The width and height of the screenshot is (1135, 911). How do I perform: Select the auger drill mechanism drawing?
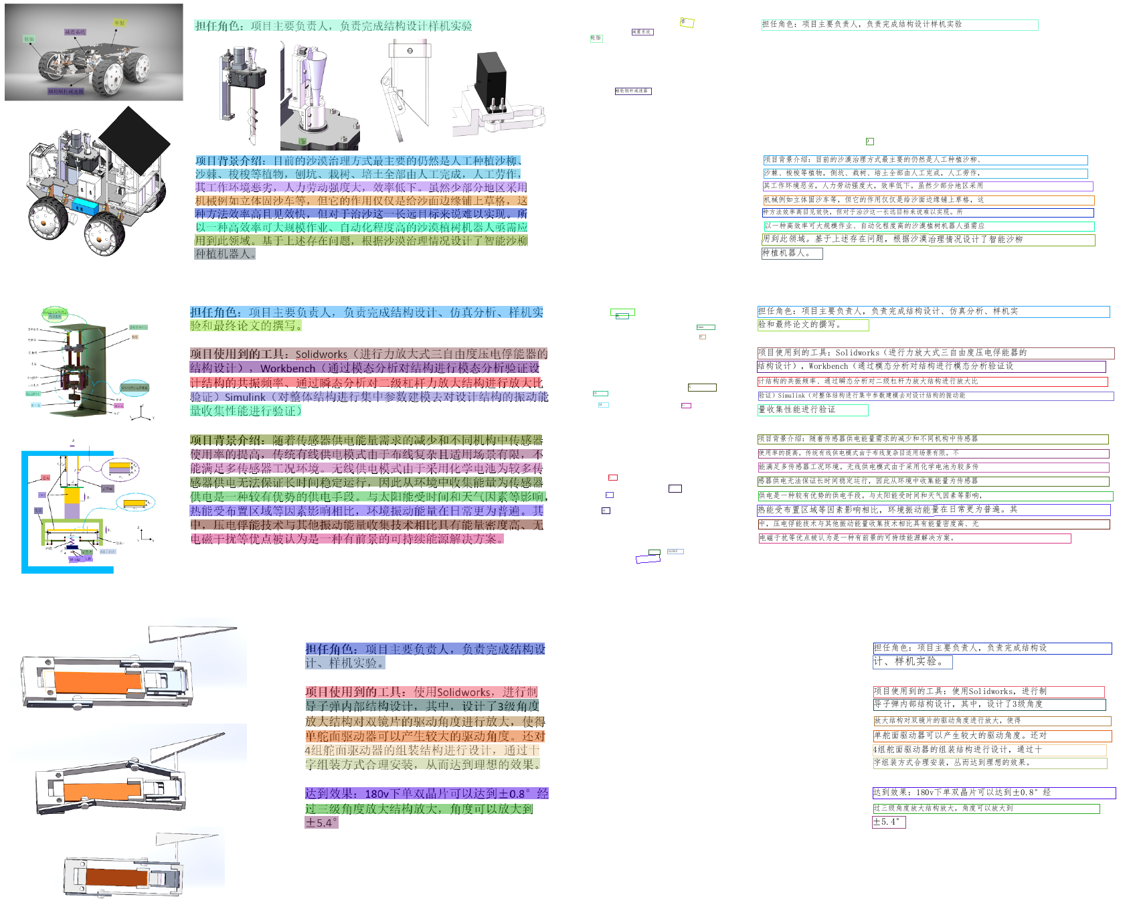point(242,94)
